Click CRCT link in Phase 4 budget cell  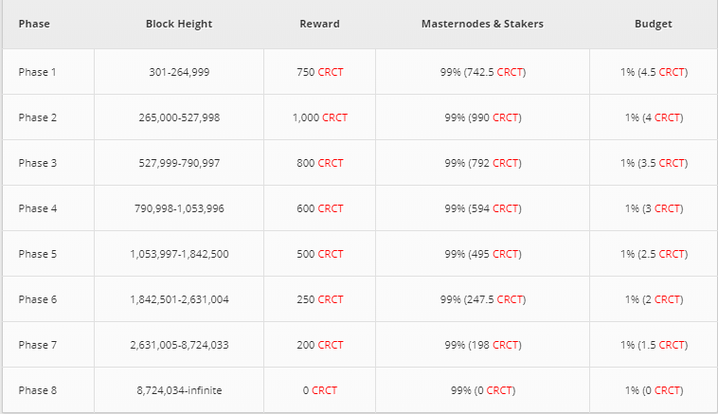click(x=668, y=208)
